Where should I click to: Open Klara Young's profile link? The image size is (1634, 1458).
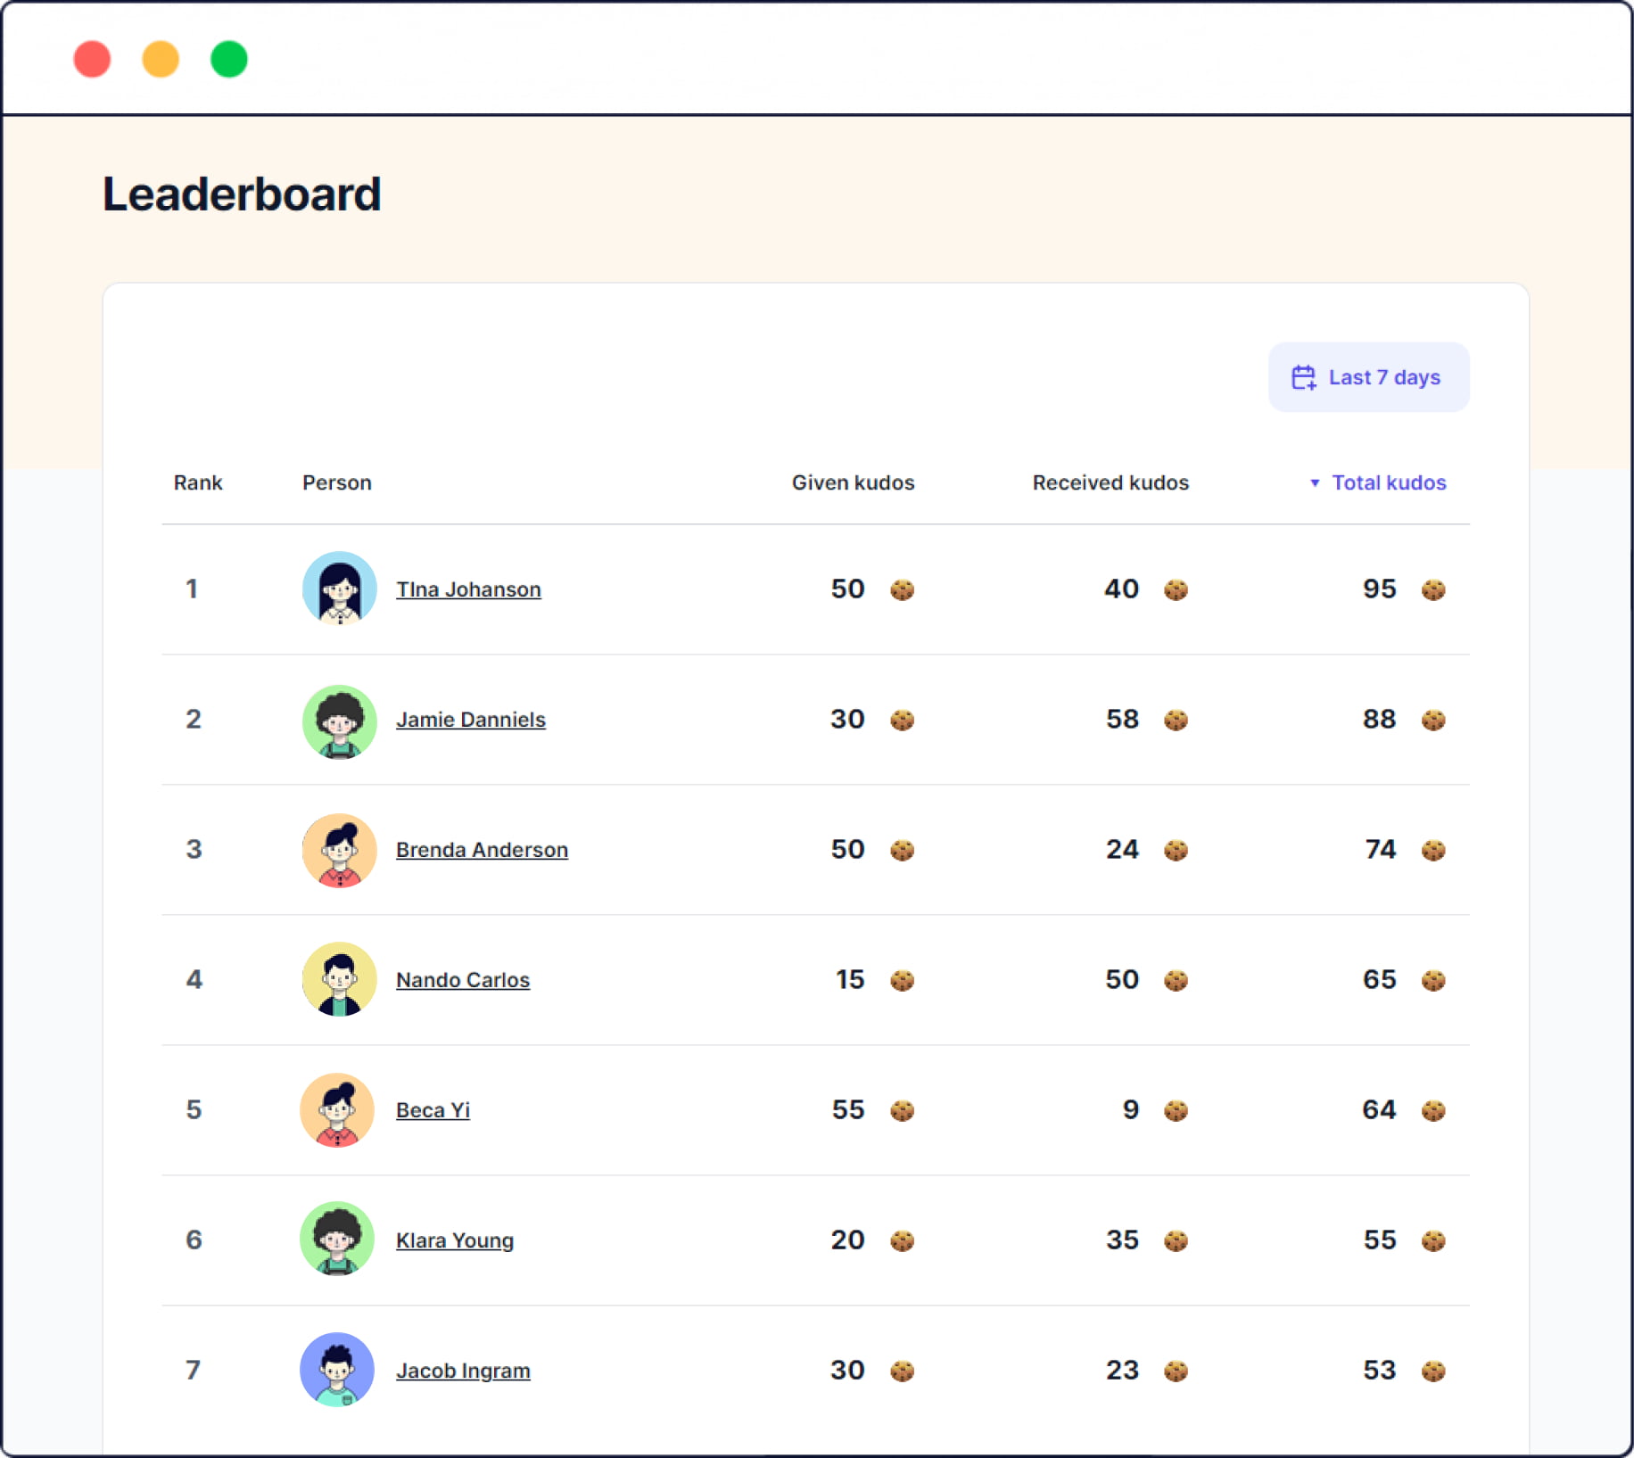click(x=454, y=1240)
